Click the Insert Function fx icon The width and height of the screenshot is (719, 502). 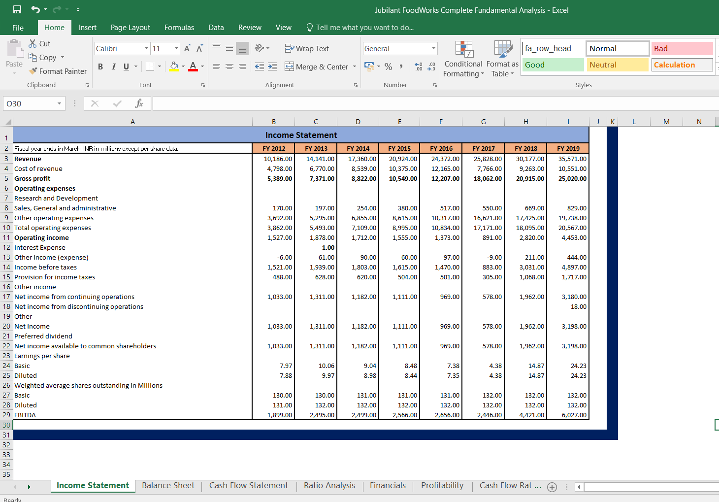click(x=139, y=103)
